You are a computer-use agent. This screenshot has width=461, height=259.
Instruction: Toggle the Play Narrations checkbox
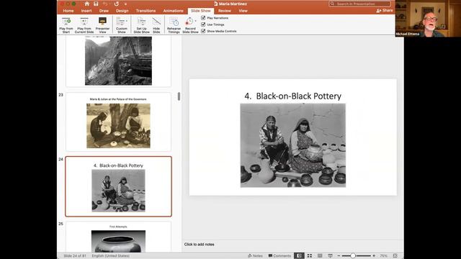click(x=203, y=18)
